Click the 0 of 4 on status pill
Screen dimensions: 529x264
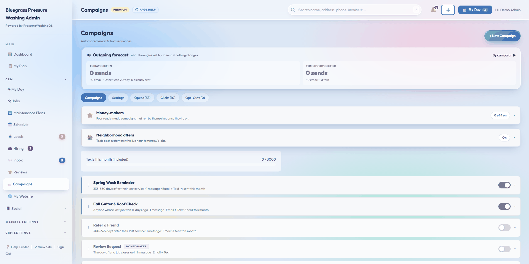click(500, 115)
